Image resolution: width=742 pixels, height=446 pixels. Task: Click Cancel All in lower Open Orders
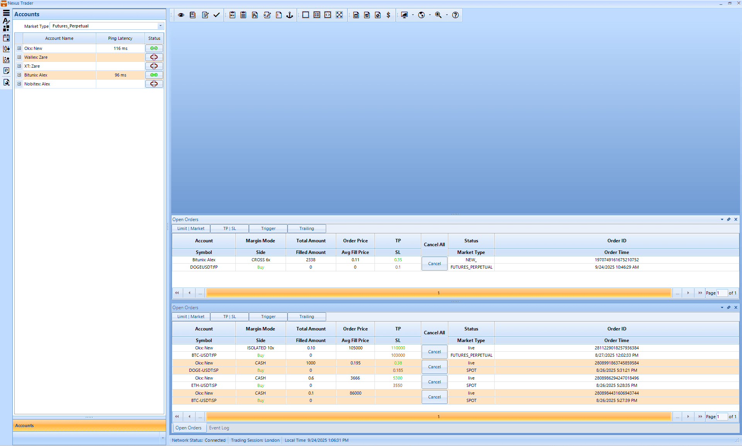coord(434,333)
